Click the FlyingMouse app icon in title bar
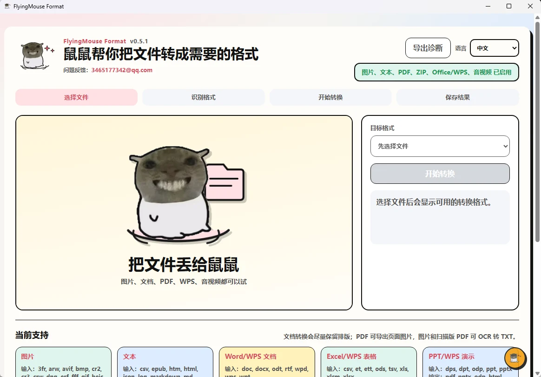The image size is (541, 377). (x=7, y=6)
